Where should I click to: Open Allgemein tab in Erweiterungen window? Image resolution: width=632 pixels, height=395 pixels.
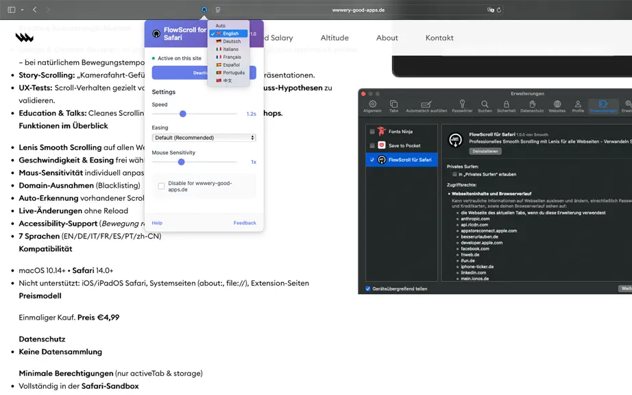click(372, 106)
